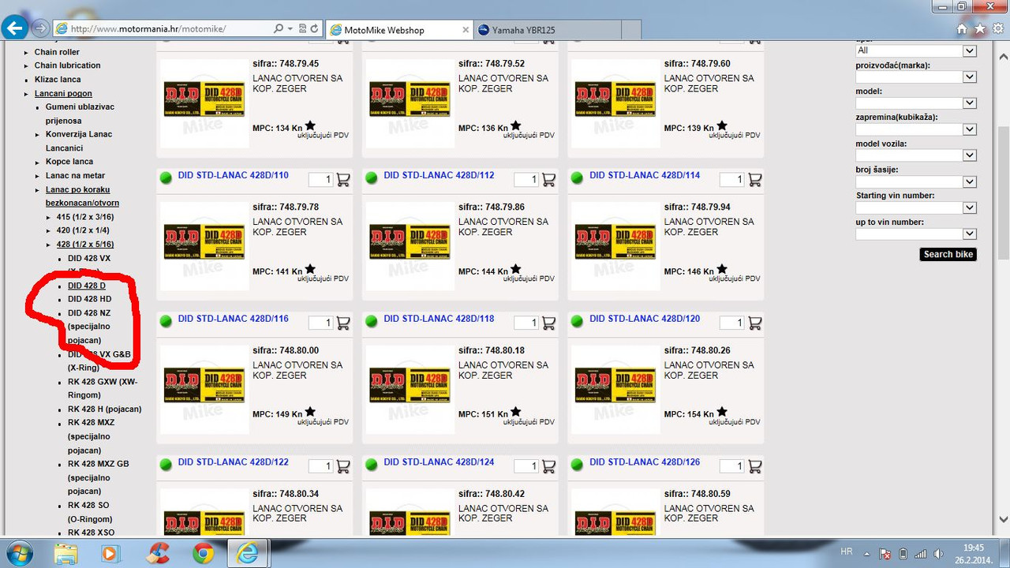Open Chain lubrication category
The height and width of the screenshot is (568, 1010).
[x=67, y=65]
